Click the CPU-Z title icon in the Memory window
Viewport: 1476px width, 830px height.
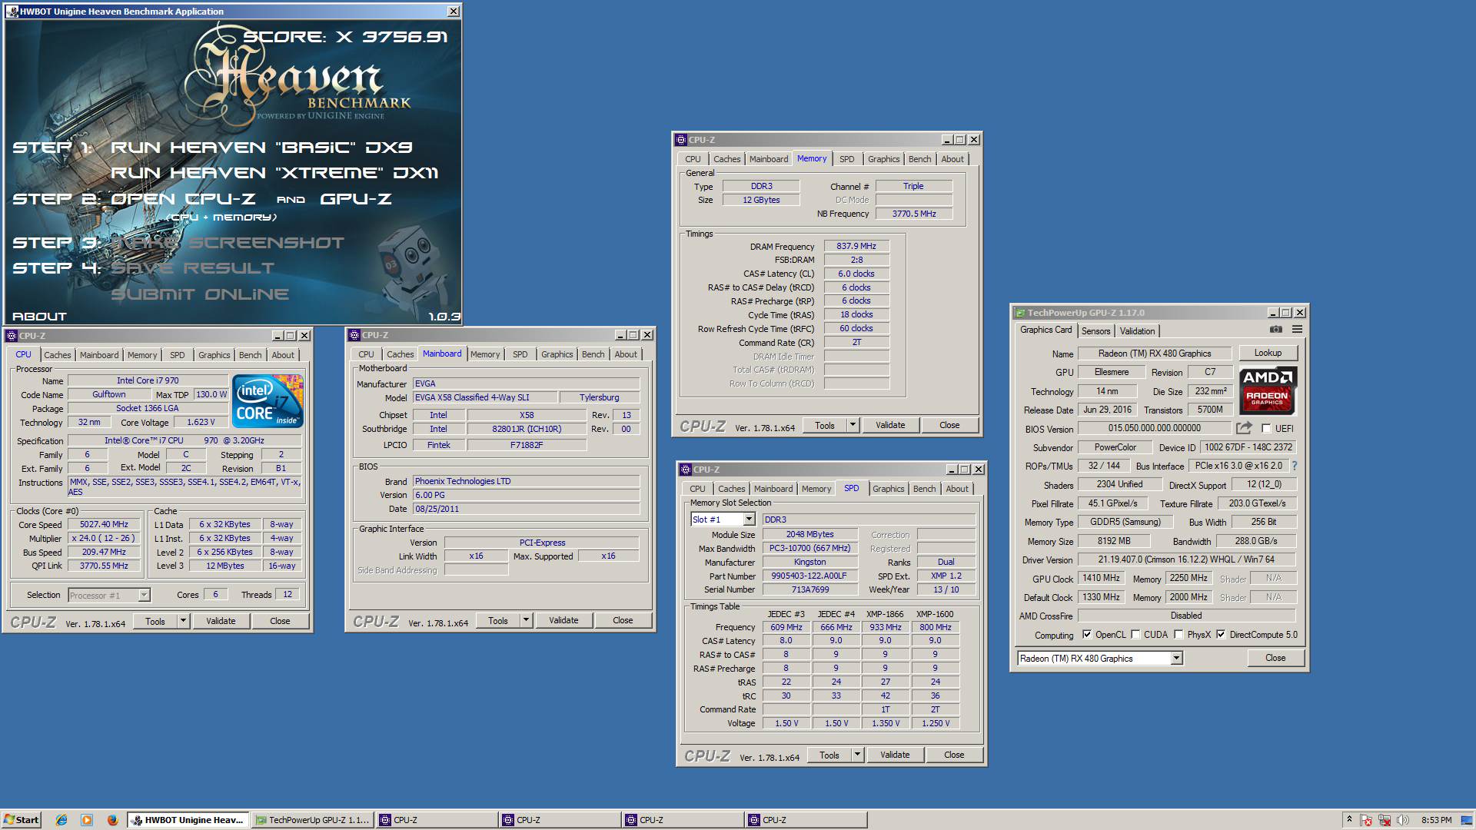coord(680,140)
